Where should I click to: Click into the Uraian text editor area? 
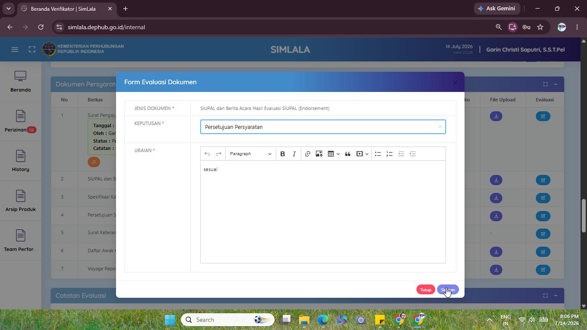pyautogui.click(x=323, y=211)
